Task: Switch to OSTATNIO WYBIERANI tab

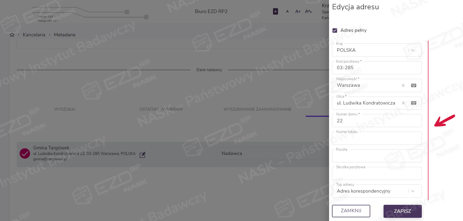Action: [x=161, y=109]
